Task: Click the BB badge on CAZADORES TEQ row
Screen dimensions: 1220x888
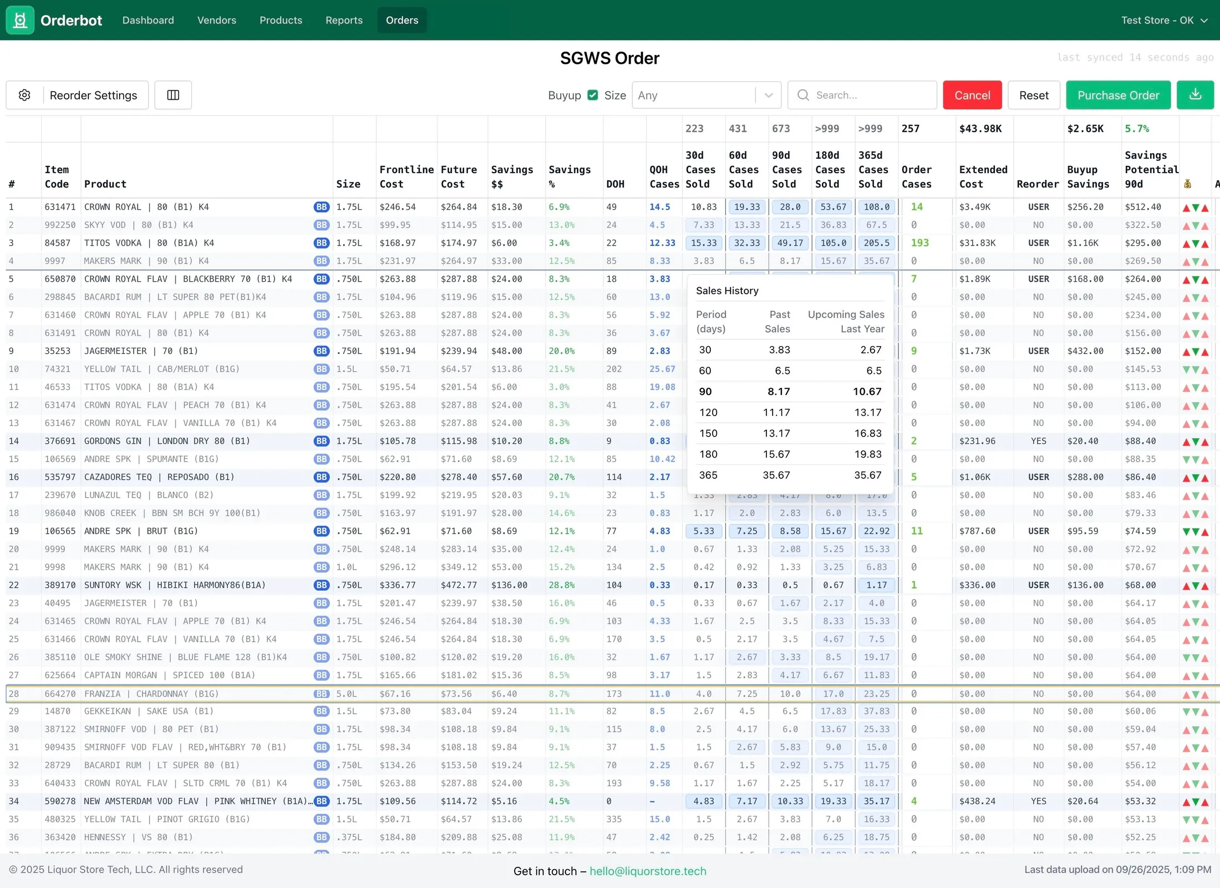Action: (321, 477)
